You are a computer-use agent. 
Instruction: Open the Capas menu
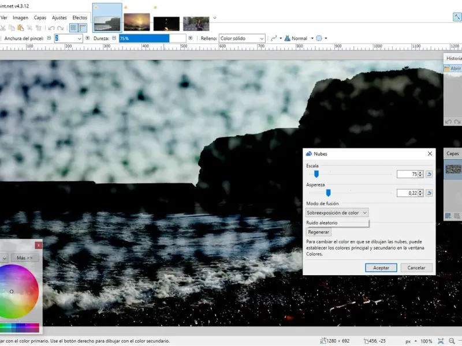tap(40, 18)
